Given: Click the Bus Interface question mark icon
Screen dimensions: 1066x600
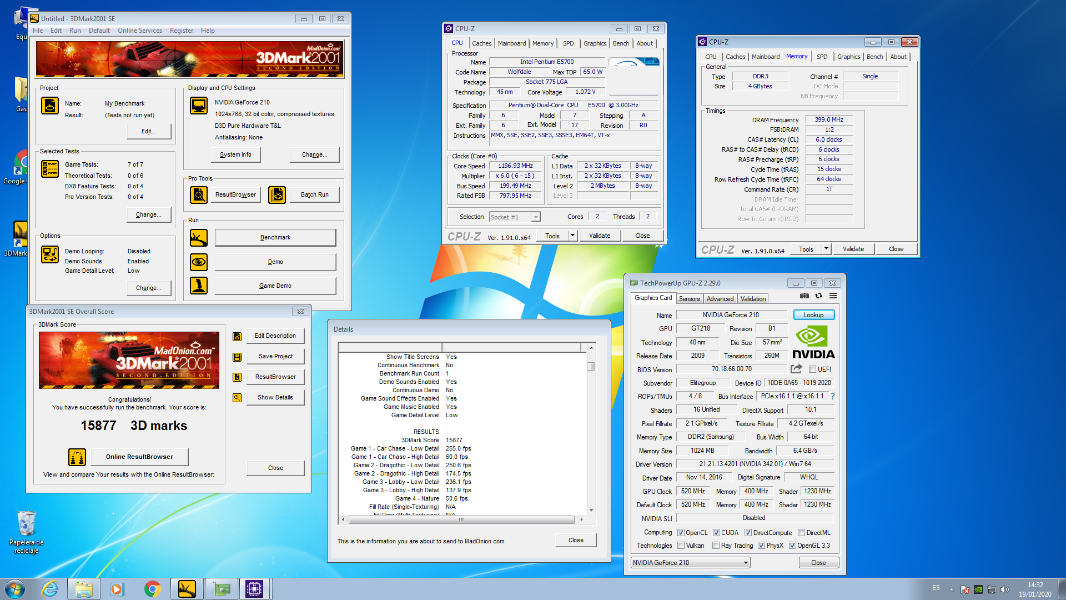Looking at the screenshot, I should [833, 396].
